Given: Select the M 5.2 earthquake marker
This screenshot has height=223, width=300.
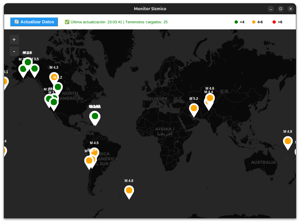Looking at the screenshot, I should pyautogui.click(x=194, y=108).
